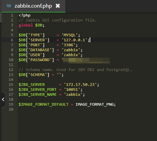Click the '3306' port value
This screenshot has height=141, width=157.
(x=68, y=45)
